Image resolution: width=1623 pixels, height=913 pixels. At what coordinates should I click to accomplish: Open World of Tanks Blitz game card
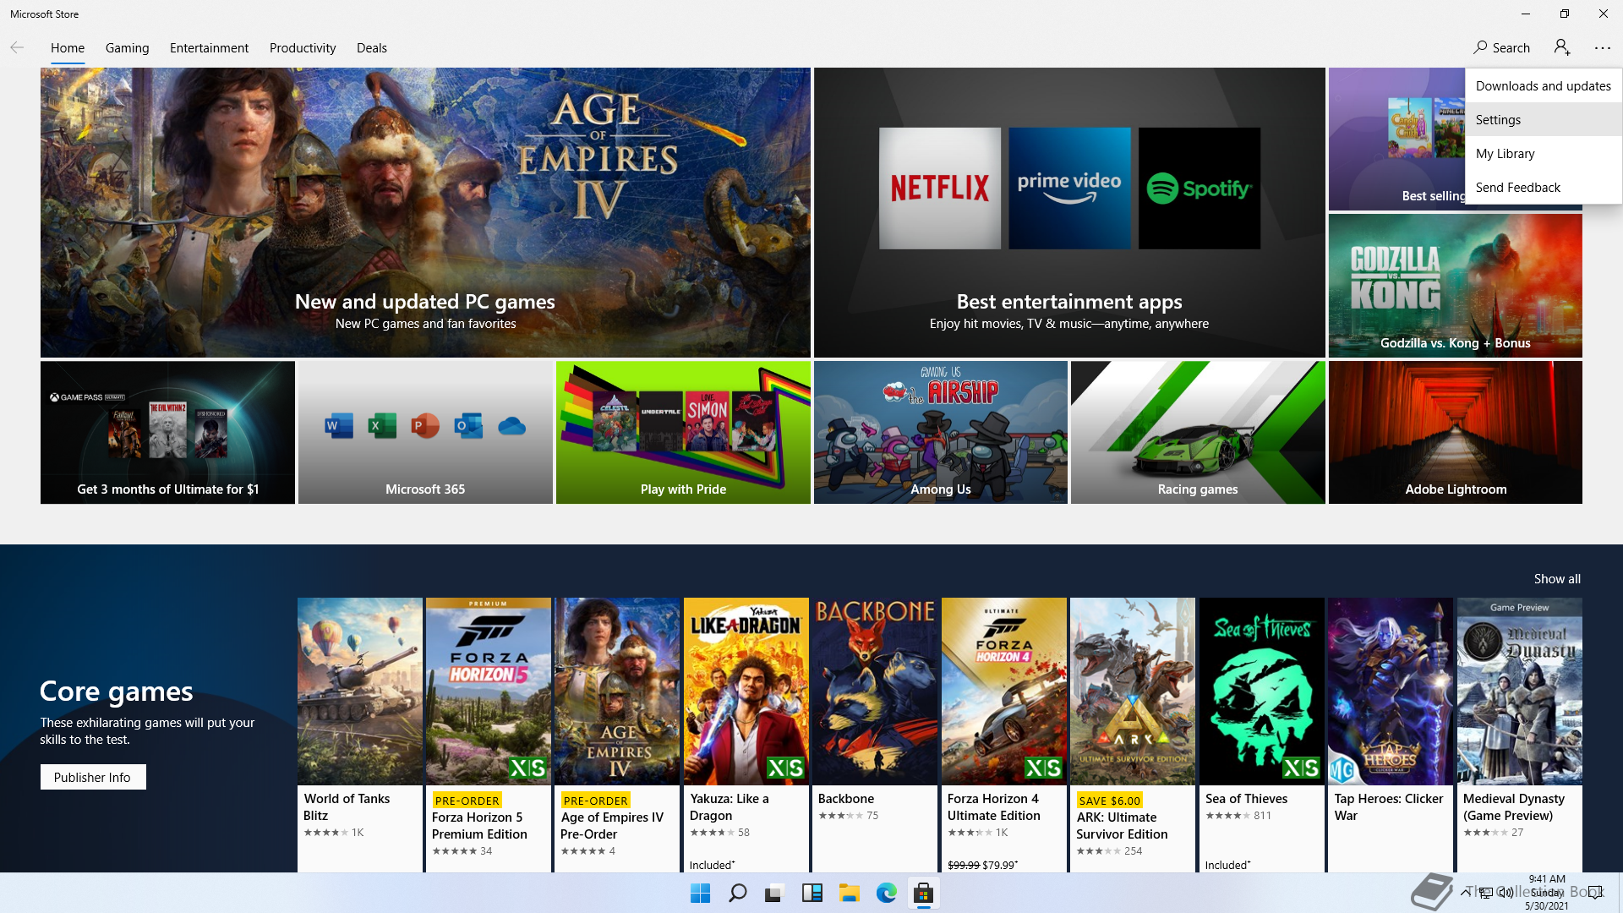[359, 735]
